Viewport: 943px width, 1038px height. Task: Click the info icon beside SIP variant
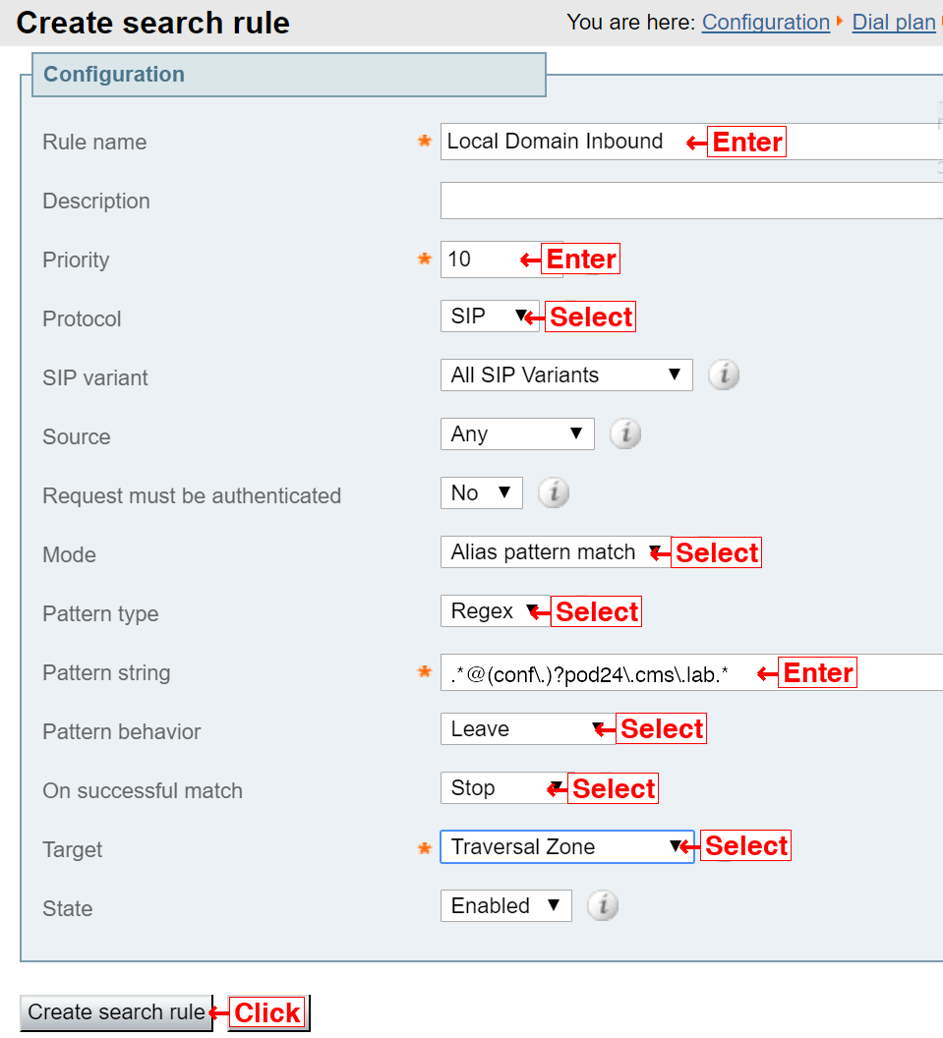click(724, 375)
